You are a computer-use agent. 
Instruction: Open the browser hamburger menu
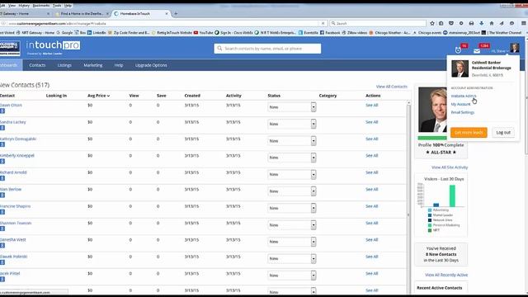click(524, 23)
